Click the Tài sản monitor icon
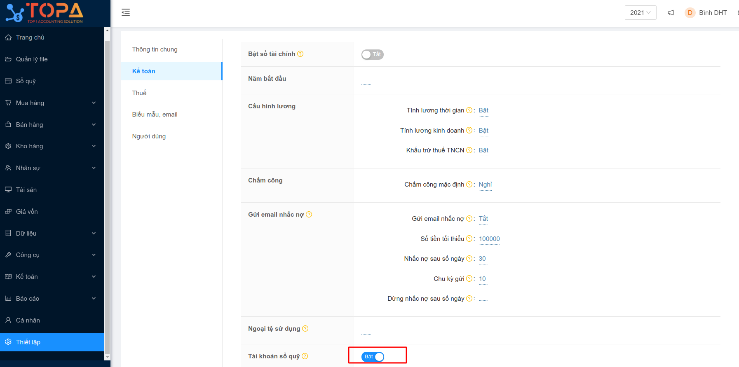The height and width of the screenshot is (367, 739). coord(8,190)
